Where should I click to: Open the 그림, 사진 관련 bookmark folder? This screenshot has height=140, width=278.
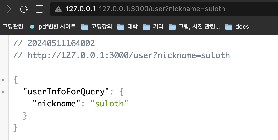(x=194, y=26)
